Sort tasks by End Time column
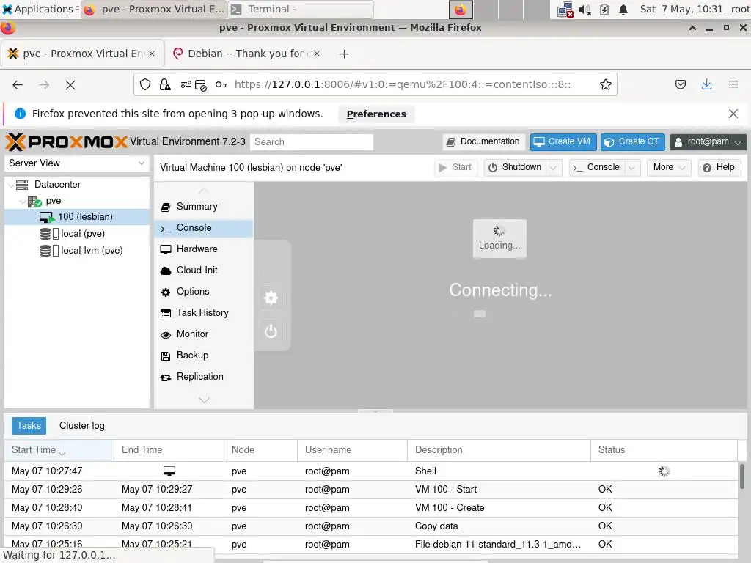751x563 pixels. (169, 450)
